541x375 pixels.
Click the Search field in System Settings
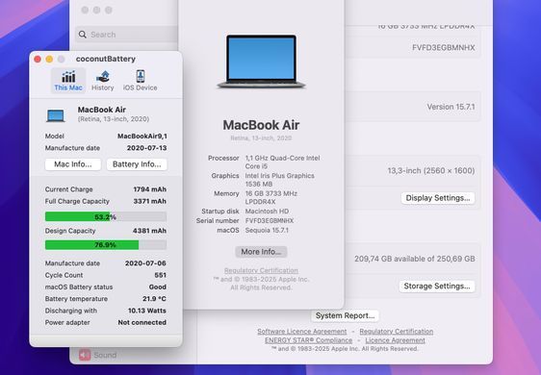tap(127, 35)
